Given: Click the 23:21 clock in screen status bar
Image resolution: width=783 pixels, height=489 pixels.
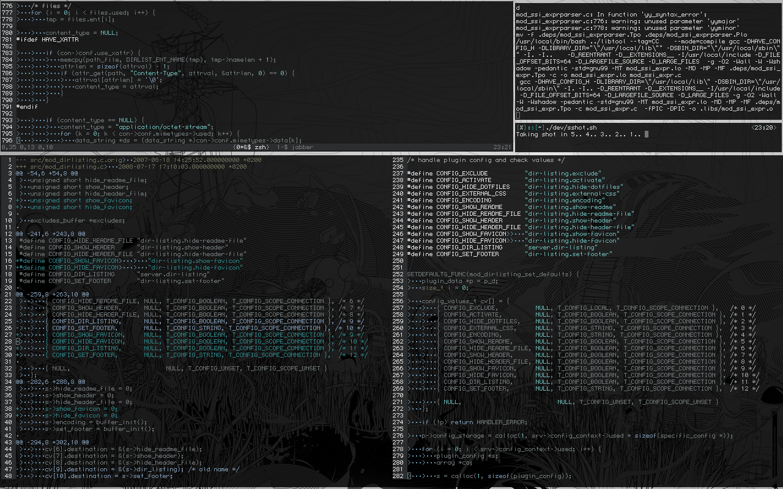Looking at the screenshot, I should pos(502,147).
